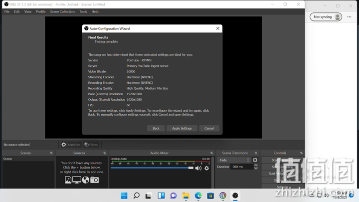Click the Auto-Configuration Wizard title icon

coord(86,28)
